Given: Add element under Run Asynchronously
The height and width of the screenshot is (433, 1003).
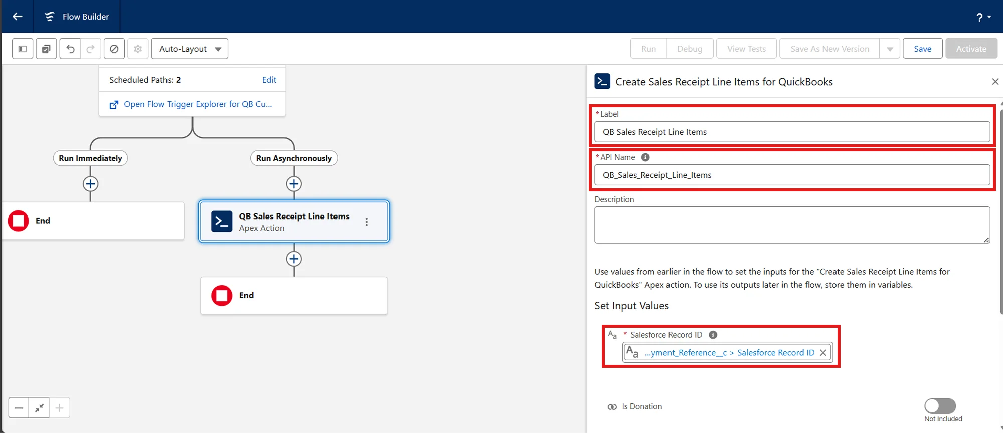Looking at the screenshot, I should (294, 184).
